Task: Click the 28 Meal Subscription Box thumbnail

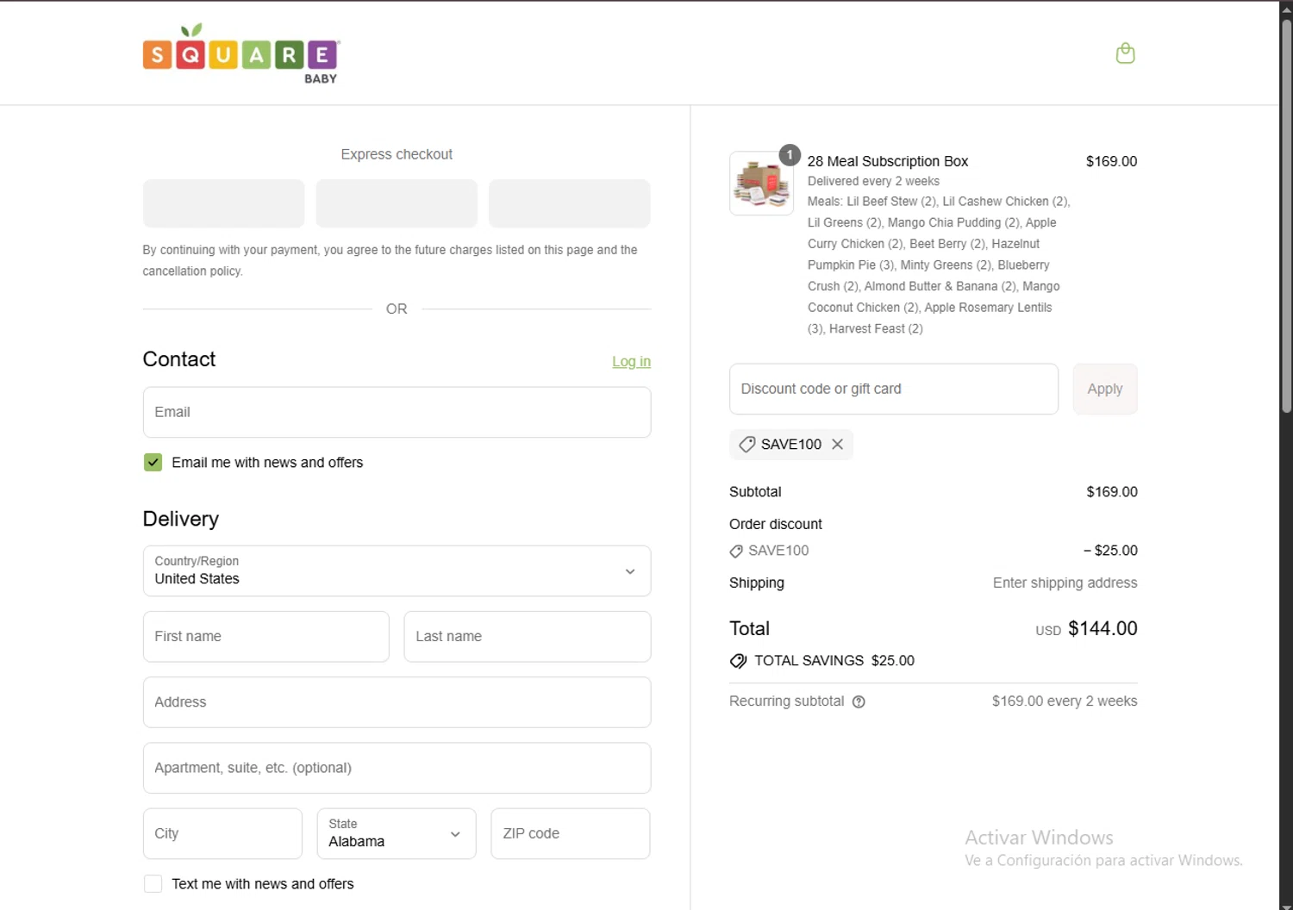Action: (761, 183)
